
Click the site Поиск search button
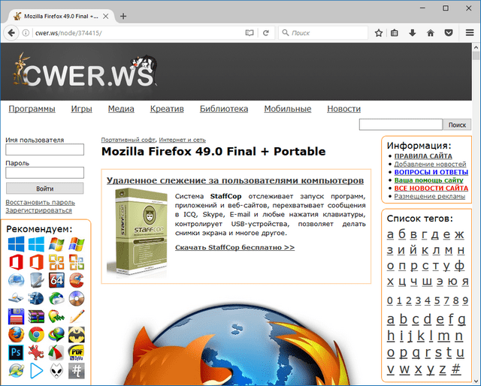(x=457, y=125)
